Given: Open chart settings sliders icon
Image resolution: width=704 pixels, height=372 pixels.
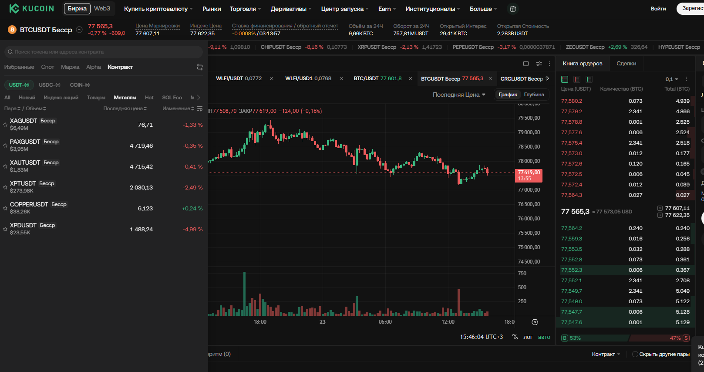Looking at the screenshot, I should click(539, 64).
